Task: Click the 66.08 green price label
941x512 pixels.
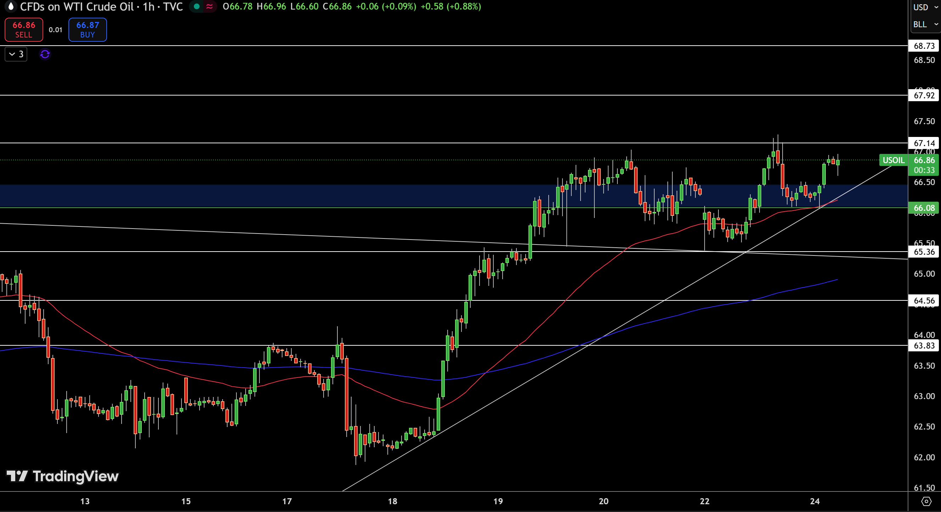Action: (x=924, y=208)
